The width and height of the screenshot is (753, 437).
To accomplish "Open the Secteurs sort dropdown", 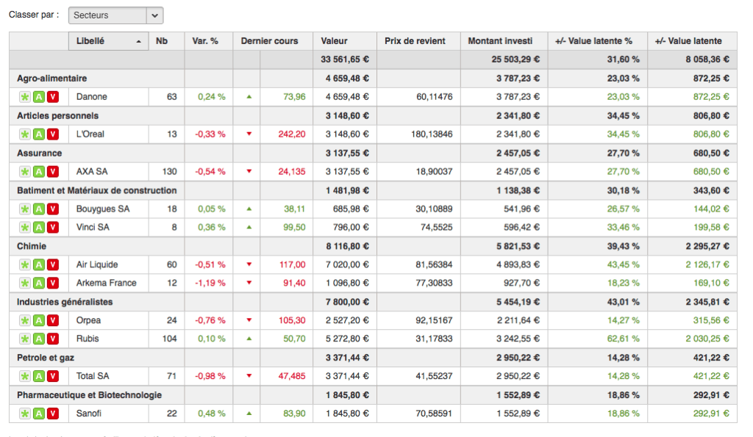I will point(115,15).
